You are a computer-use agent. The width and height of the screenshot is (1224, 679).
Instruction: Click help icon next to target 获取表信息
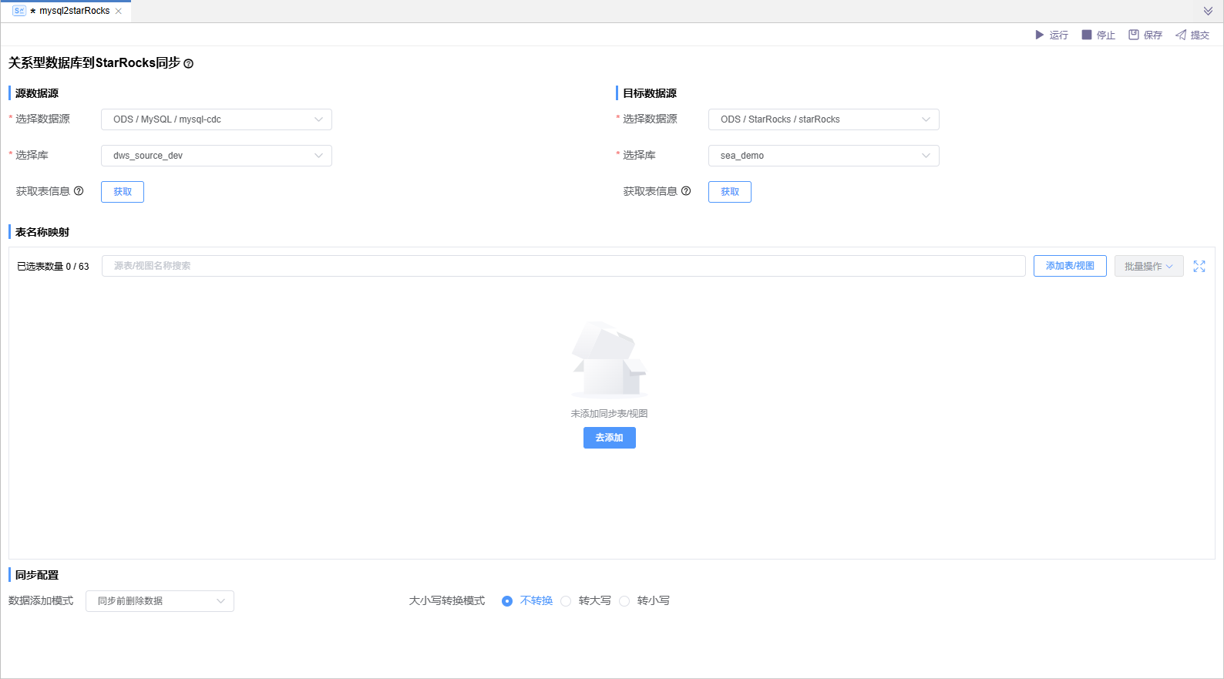[x=686, y=191]
